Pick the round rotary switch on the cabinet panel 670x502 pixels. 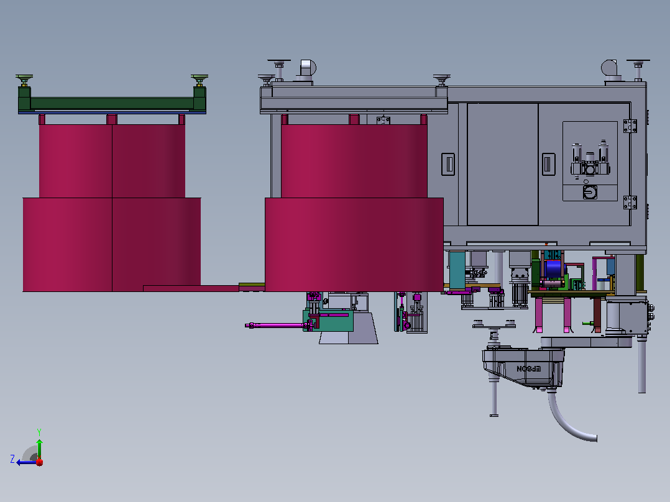click(x=590, y=192)
